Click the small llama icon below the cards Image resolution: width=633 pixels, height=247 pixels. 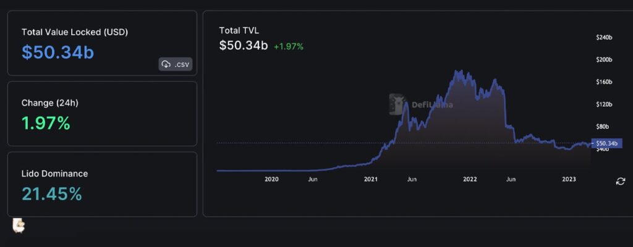(x=19, y=226)
